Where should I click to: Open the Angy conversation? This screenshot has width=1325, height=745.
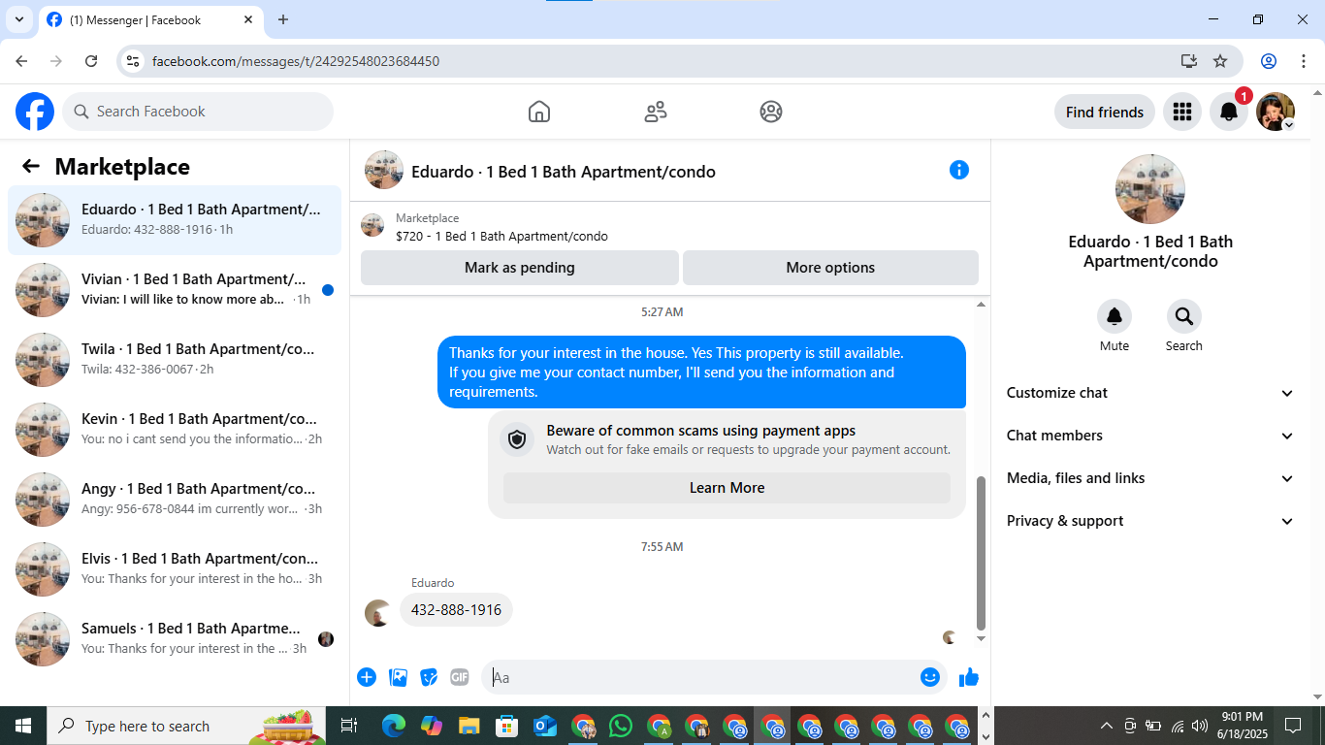tap(175, 500)
